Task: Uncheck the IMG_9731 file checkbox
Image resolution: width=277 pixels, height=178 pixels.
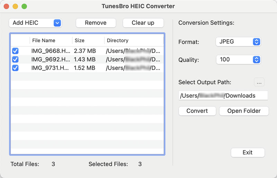Action: pos(15,68)
